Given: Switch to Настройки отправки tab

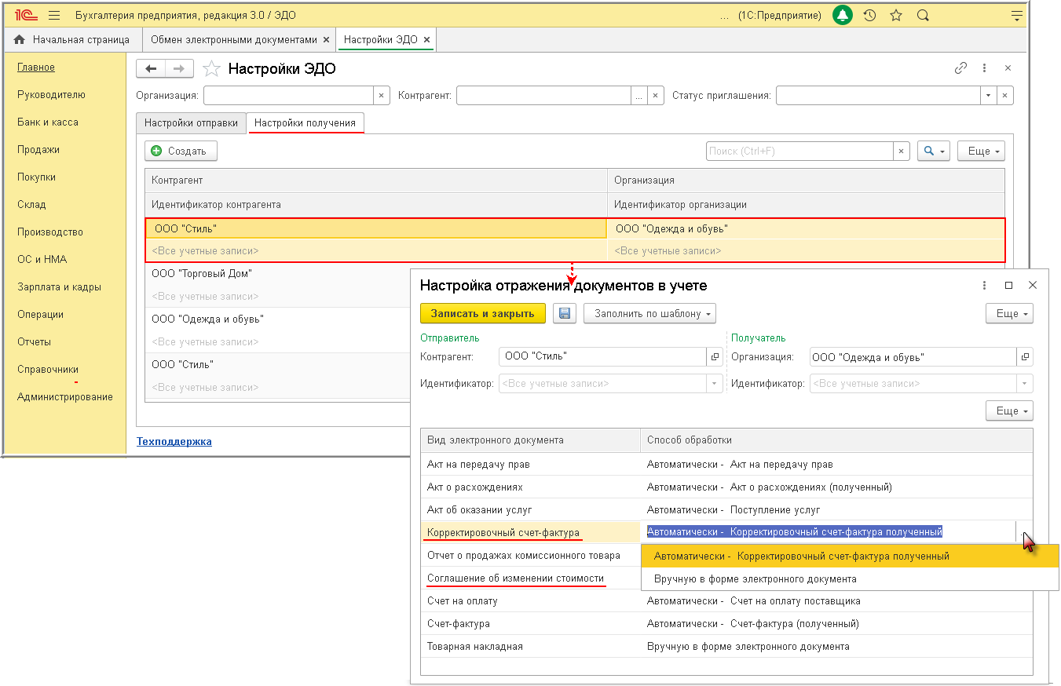Looking at the screenshot, I should coord(191,123).
